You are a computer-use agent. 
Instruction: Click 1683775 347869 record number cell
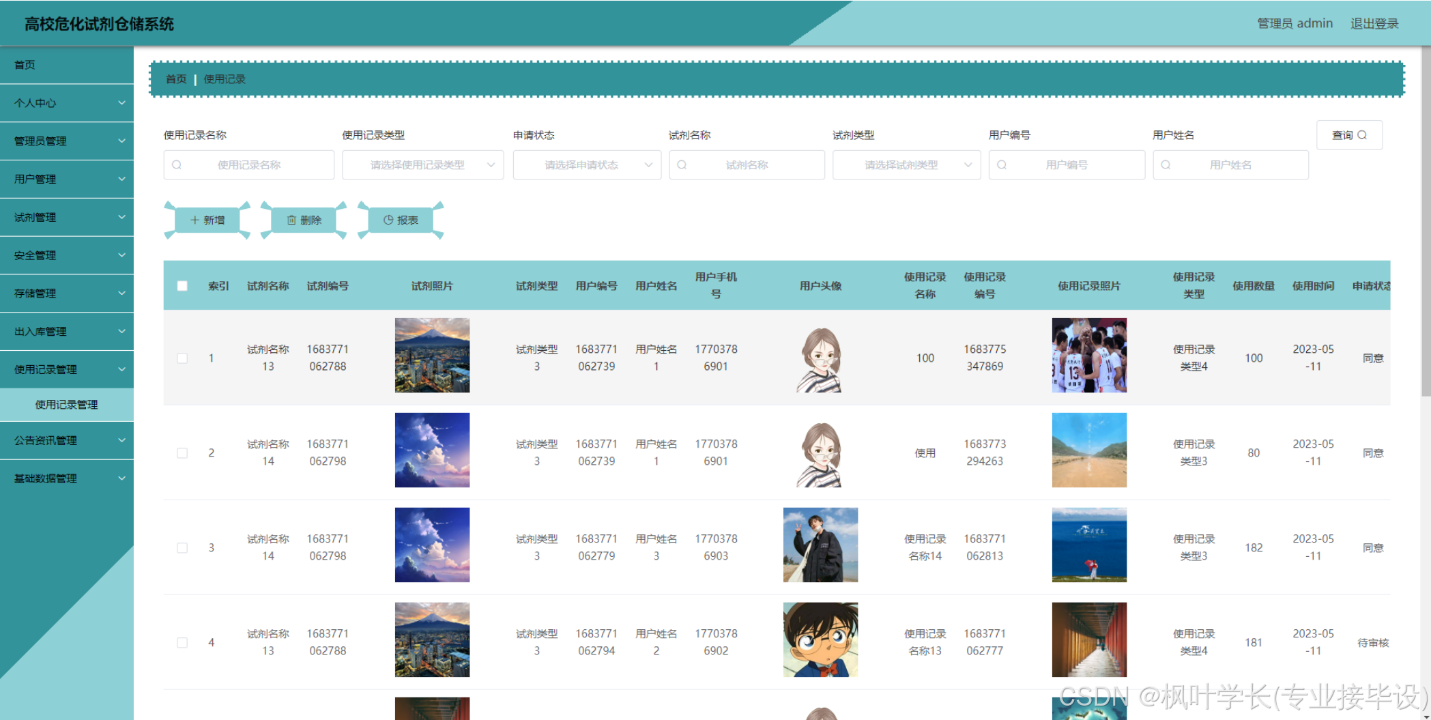click(x=985, y=358)
